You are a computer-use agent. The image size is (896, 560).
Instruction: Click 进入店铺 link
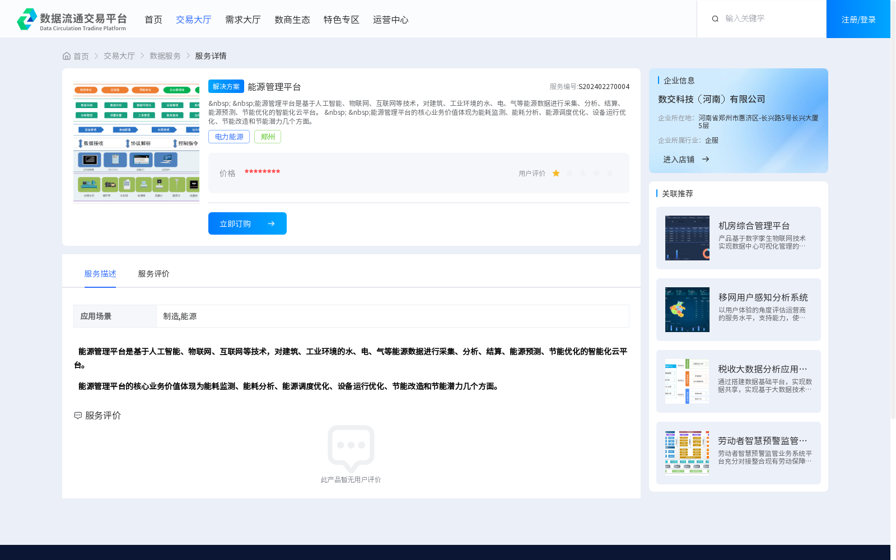(679, 160)
